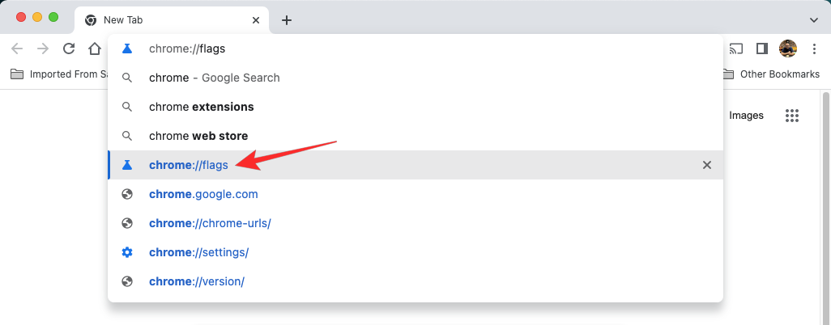The height and width of the screenshot is (325, 831).
Task: Open the chrome.google.com suggestion
Action: pyautogui.click(x=203, y=194)
